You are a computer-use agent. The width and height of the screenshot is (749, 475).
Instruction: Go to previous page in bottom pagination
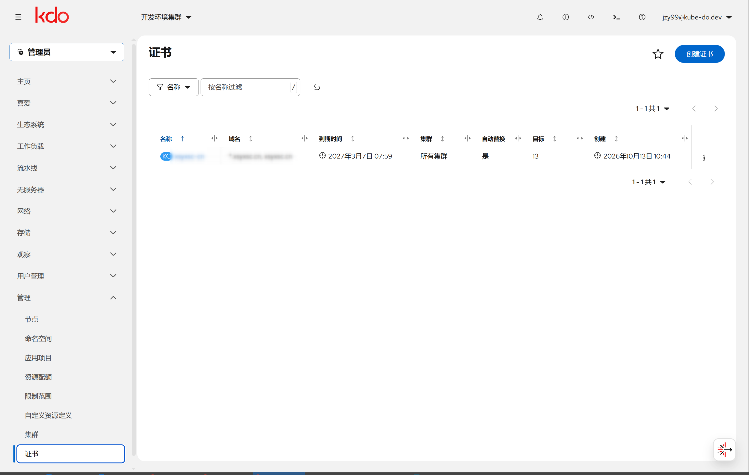pos(690,182)
